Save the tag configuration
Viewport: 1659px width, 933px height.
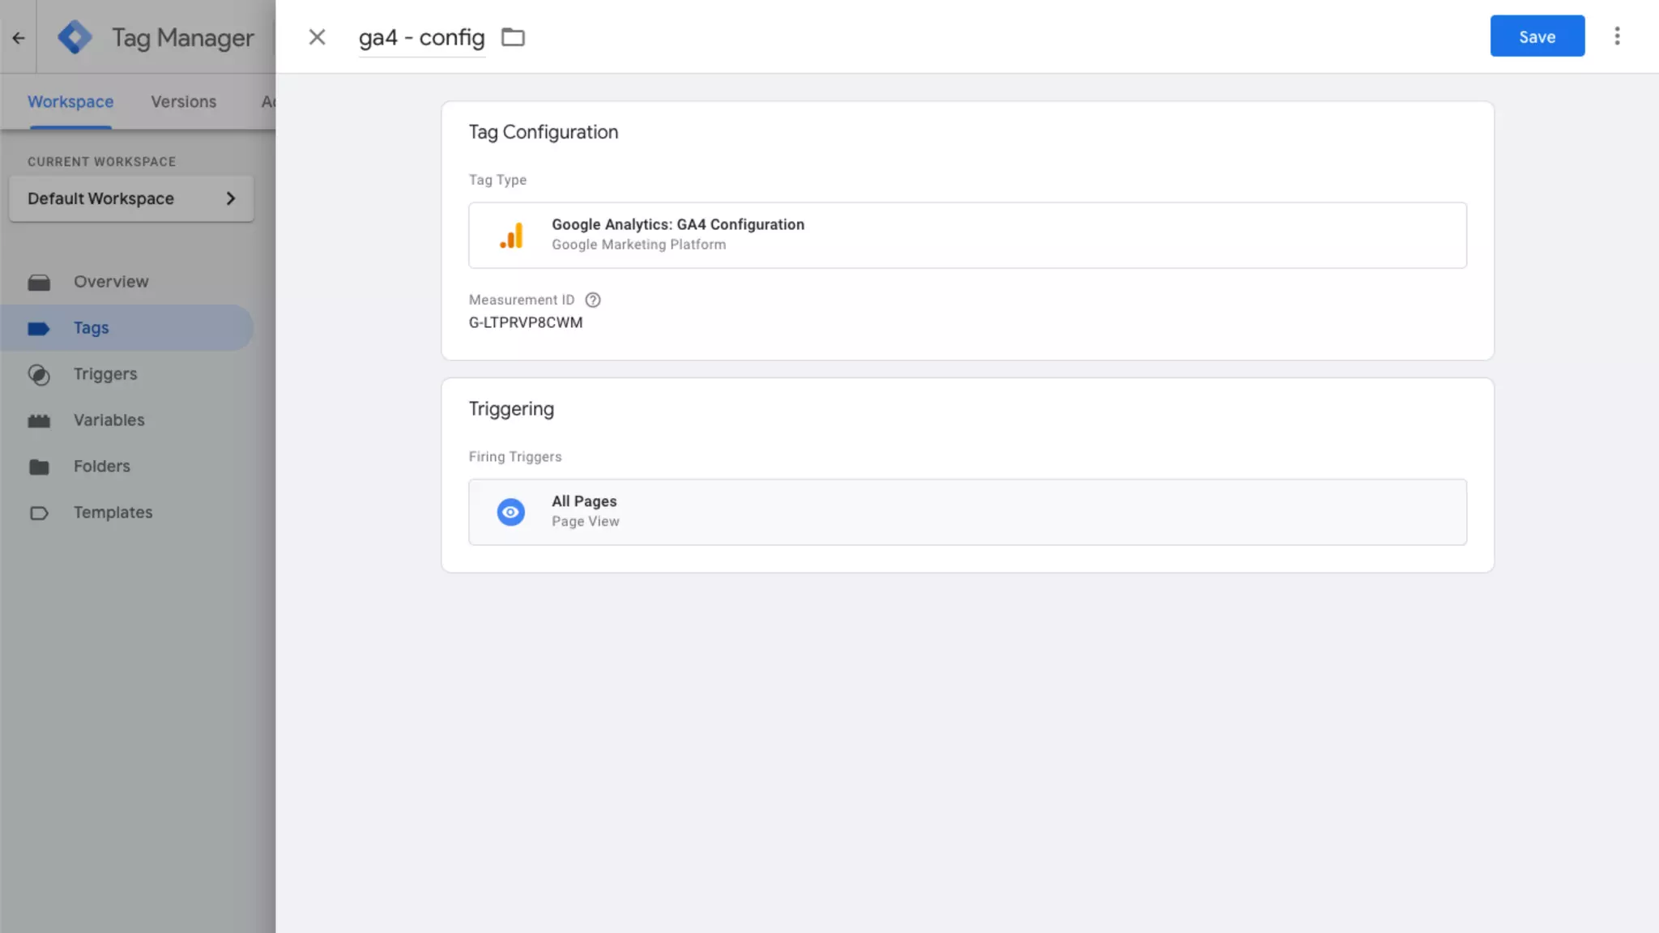click(1537, 36)
